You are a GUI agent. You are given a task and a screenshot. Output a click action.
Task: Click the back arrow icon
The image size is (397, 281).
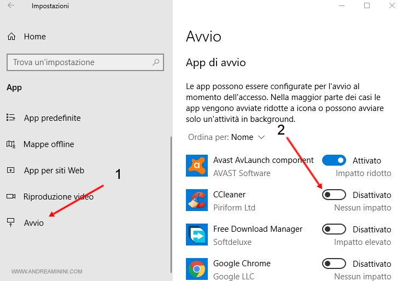pyautogui.click(x=11, y=5)
